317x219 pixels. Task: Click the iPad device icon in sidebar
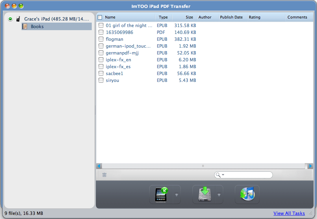[x=18, y=19]
